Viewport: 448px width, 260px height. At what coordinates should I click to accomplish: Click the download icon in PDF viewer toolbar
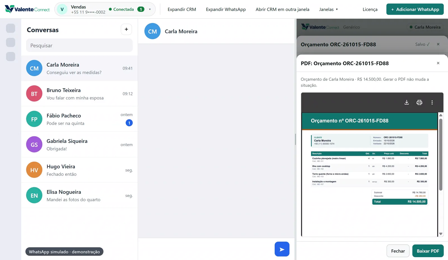(x=407, y=102)
